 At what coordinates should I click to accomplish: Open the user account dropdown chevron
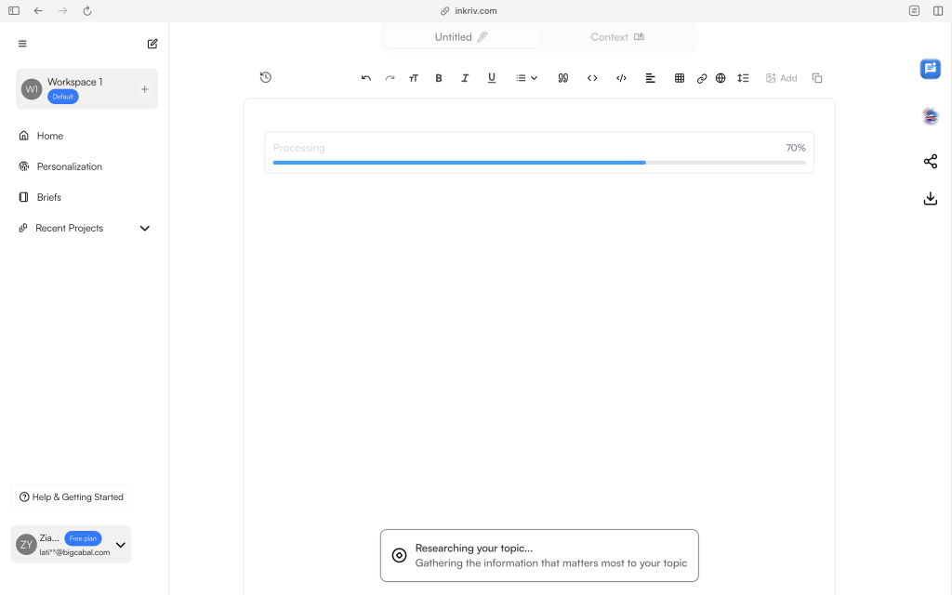tap(120, 545)
